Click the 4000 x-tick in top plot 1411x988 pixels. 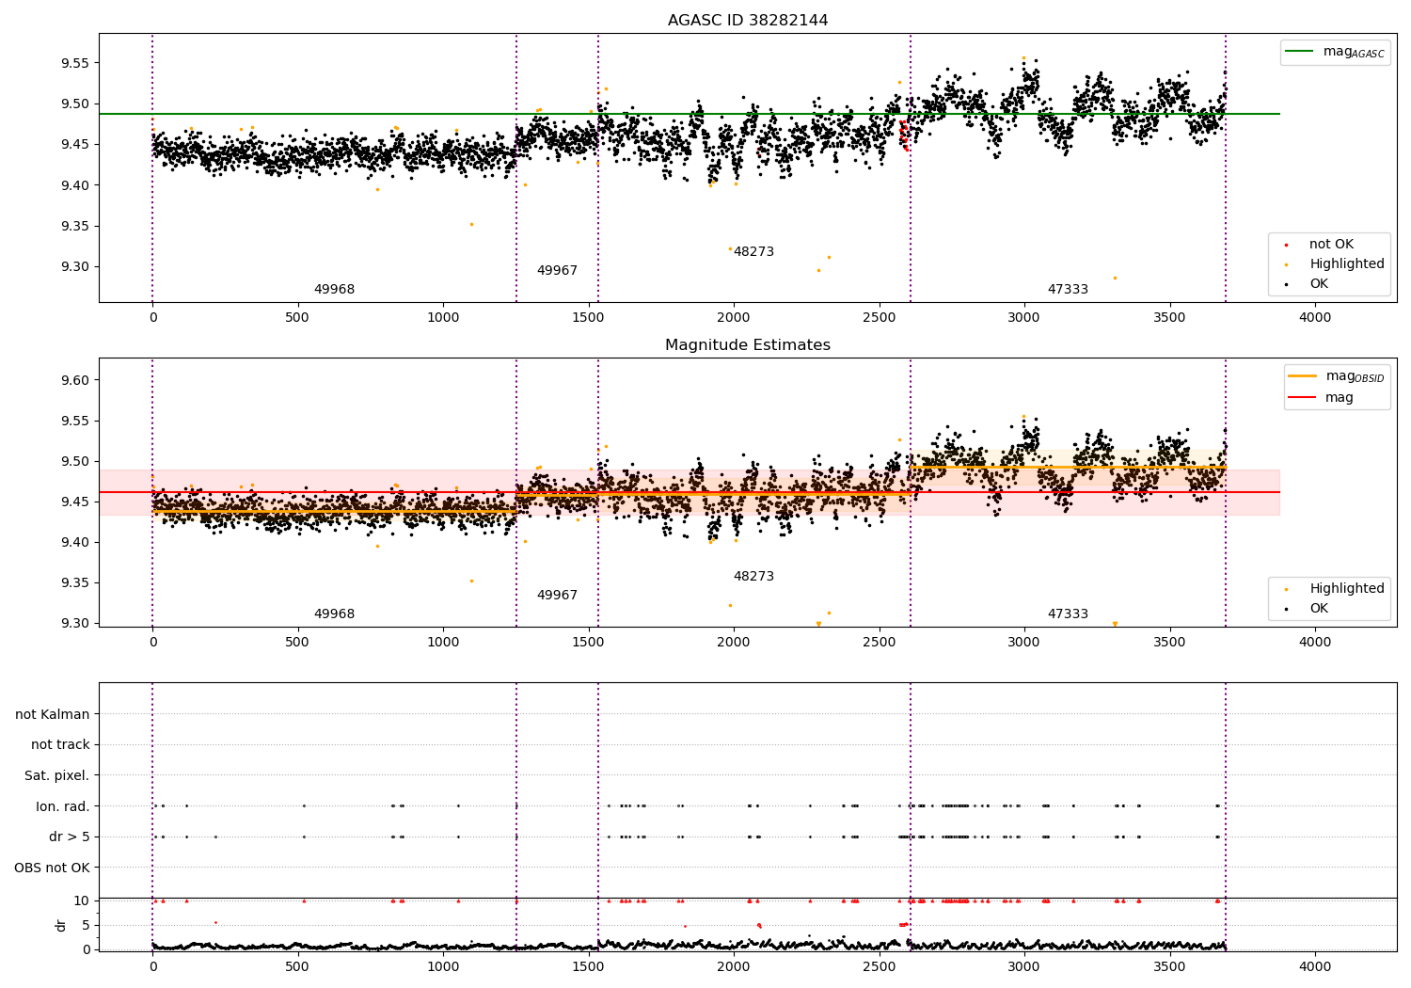pyautogui.click(x=1315, y=318)
